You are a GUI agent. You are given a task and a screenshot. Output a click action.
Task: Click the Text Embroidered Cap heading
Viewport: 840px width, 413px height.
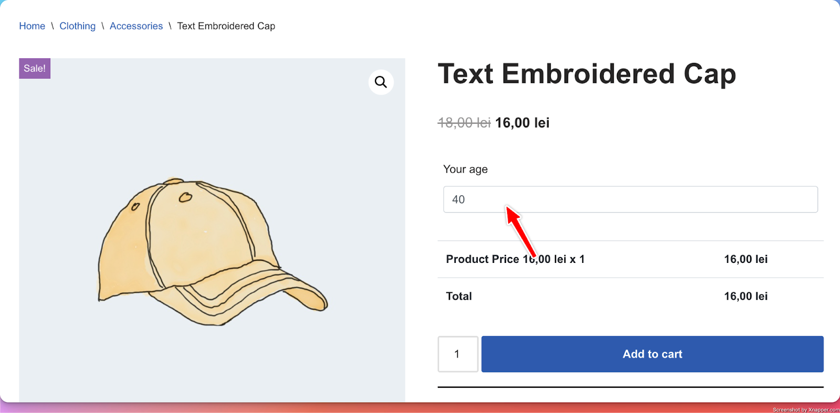pos(587,74)
